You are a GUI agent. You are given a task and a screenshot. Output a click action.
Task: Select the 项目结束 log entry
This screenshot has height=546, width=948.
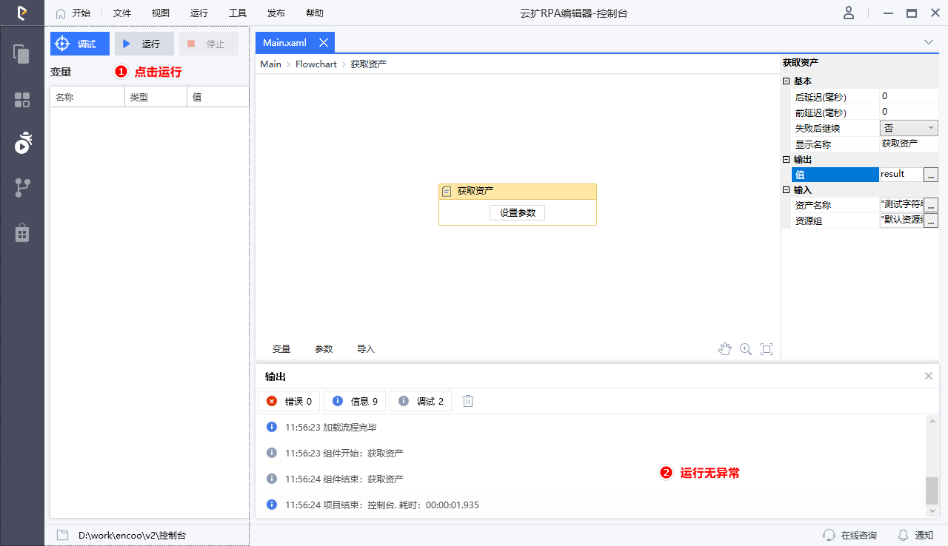click(590, 505)
